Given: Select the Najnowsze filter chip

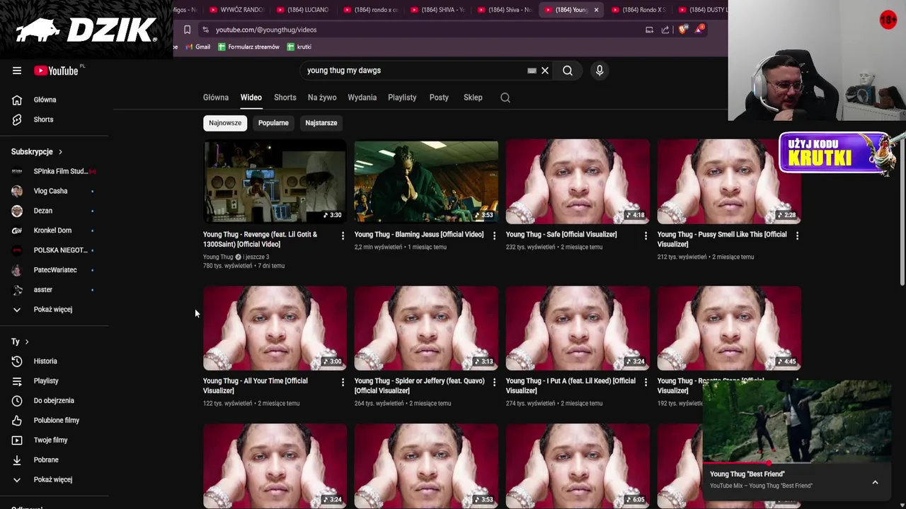Looking at the screenshot, I should 225,123.
